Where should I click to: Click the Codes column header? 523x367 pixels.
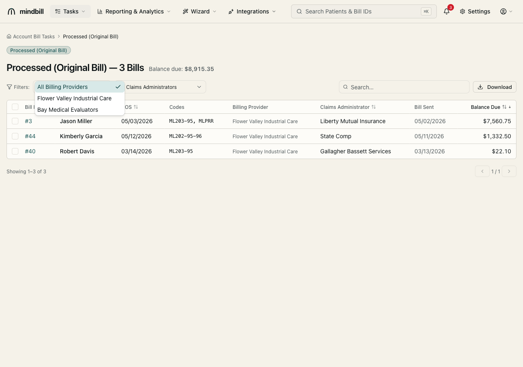point(177,107)
